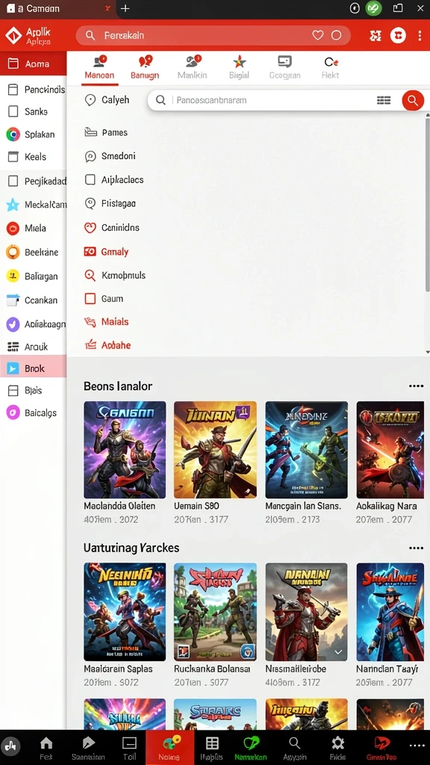Expand the Beons Ianalor section options menu
The image size is (430, 765).
tap(416, 386)
